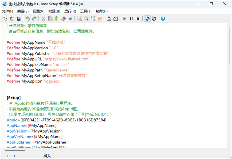The height and width of the screenshot is (159, 232).
Task: Click the Inno Setup app icon in title bar
Action: (5, 4)
